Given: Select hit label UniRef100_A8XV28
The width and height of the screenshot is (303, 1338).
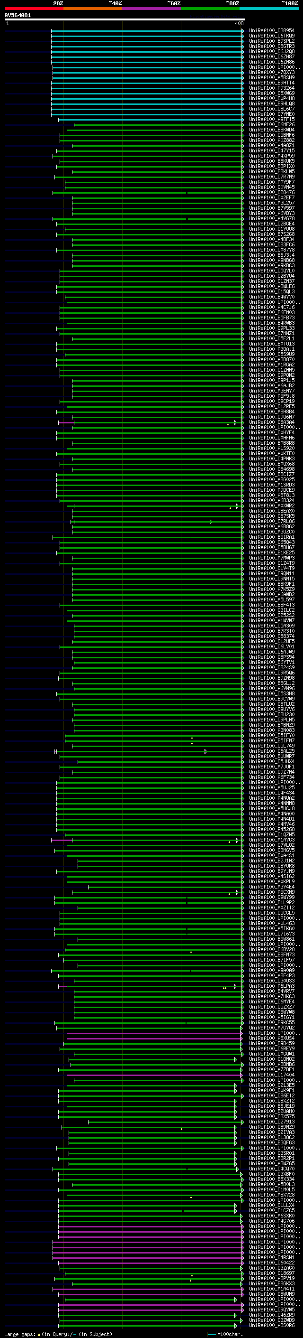Looking at the screenshot, I should tap(271, 1195).
